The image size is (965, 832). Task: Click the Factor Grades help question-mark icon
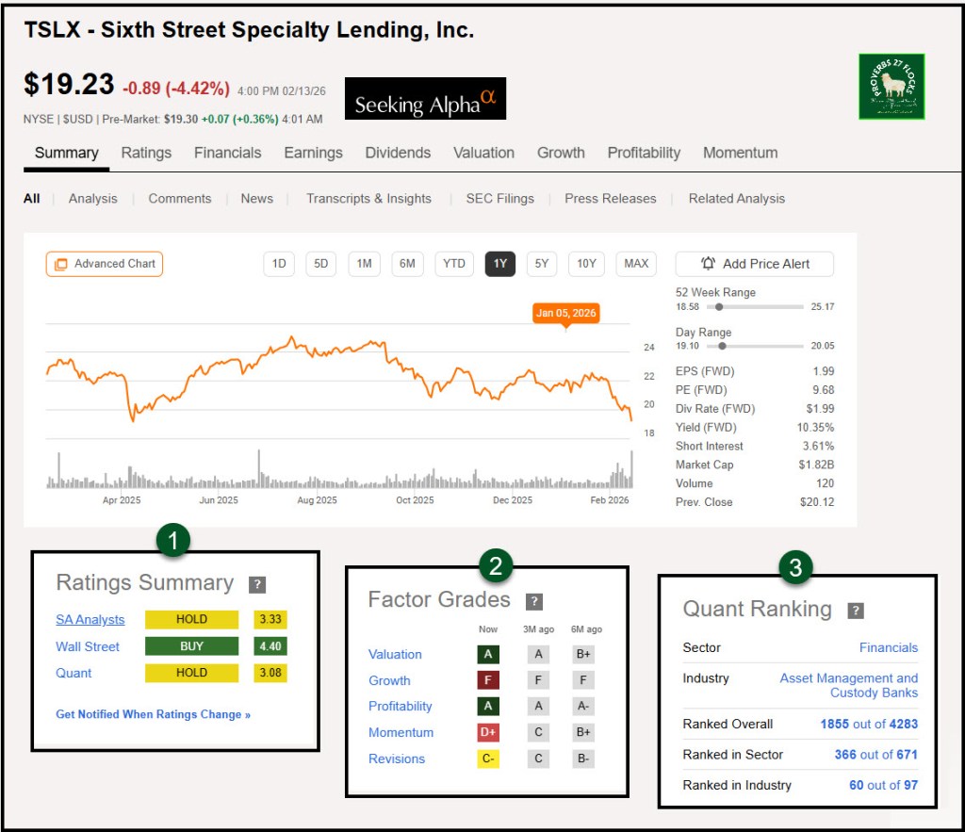[x=534, y=601]
